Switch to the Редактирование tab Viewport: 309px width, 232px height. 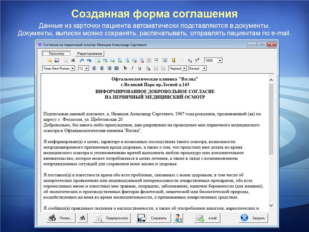pos(89,53)
